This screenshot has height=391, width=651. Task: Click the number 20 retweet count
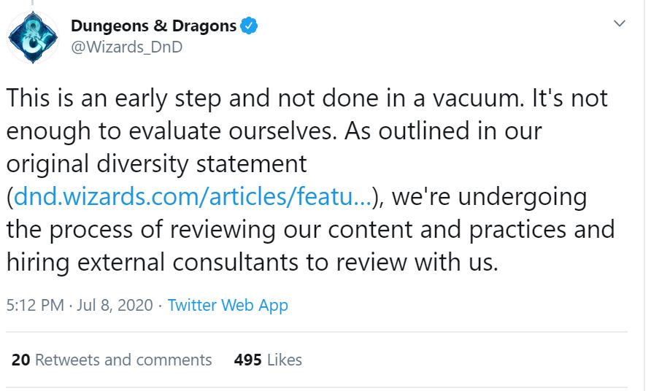20,360
